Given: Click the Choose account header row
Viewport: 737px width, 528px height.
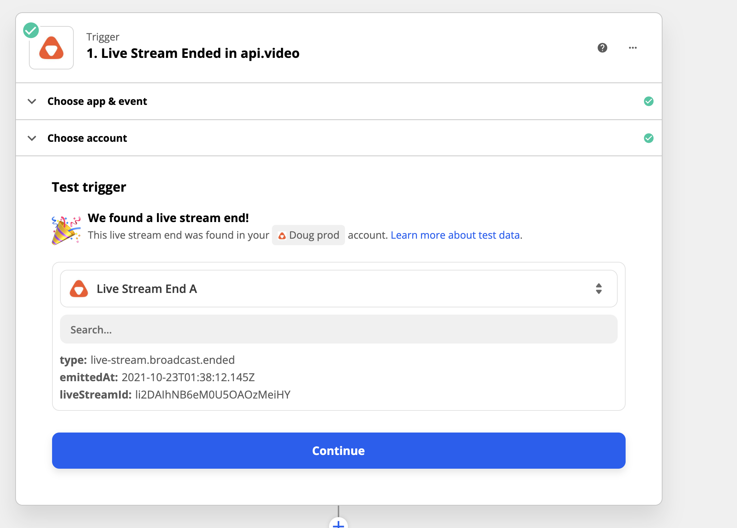Looking at the screenshot, I should pos(87,138).
